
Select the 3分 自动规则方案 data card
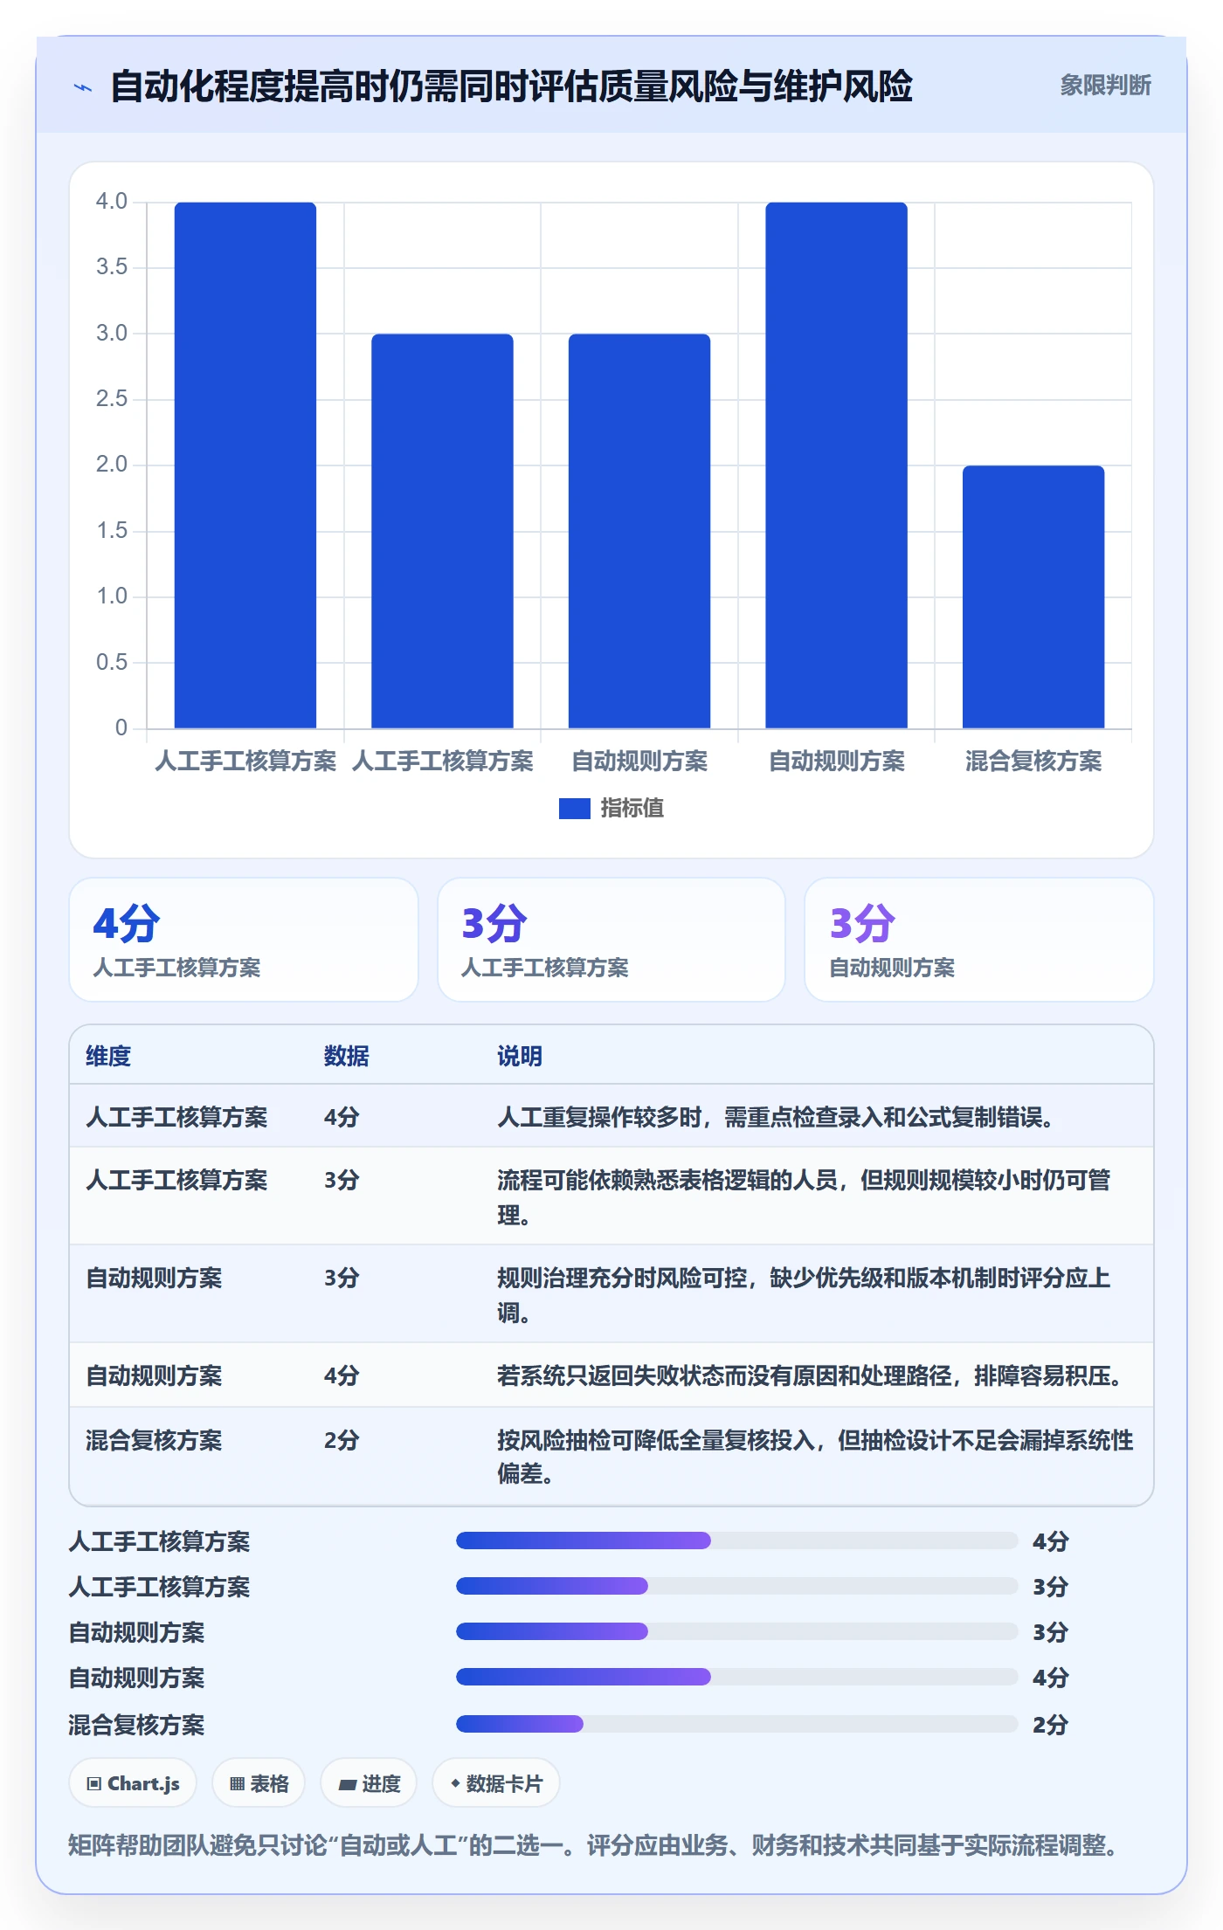pyautogui.click(x=978, y=940)
